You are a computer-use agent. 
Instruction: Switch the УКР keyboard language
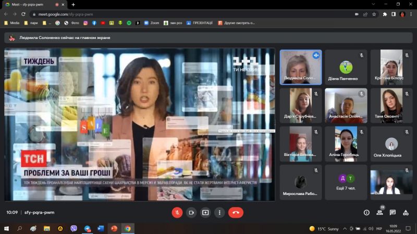coord(379,229)
